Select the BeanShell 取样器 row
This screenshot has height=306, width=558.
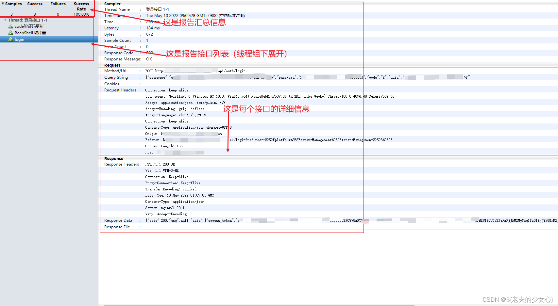pyautogui.click(x=49, y=33)
